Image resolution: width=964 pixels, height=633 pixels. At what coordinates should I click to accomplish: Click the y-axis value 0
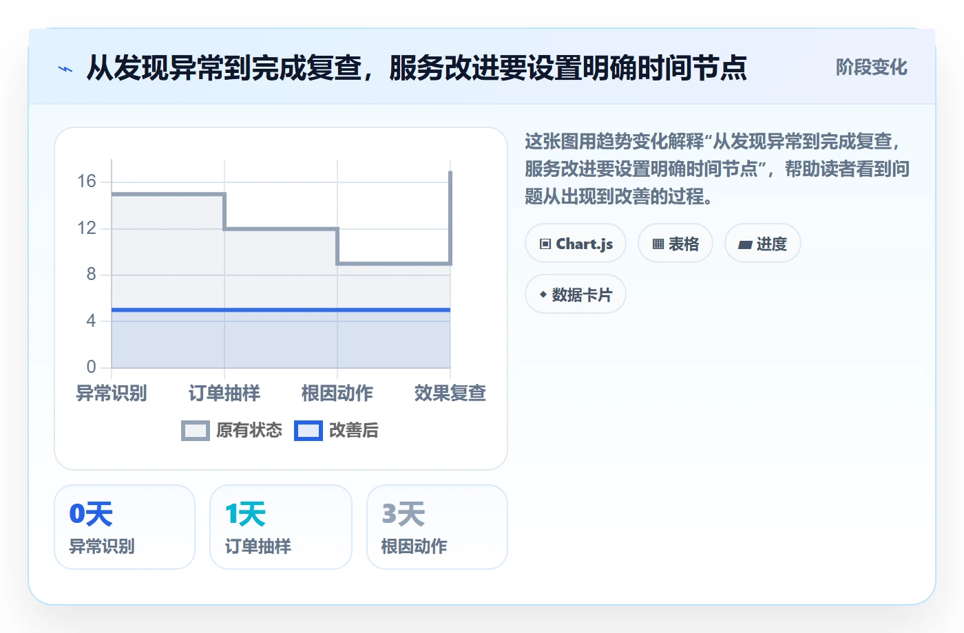[x=91, y=367]
